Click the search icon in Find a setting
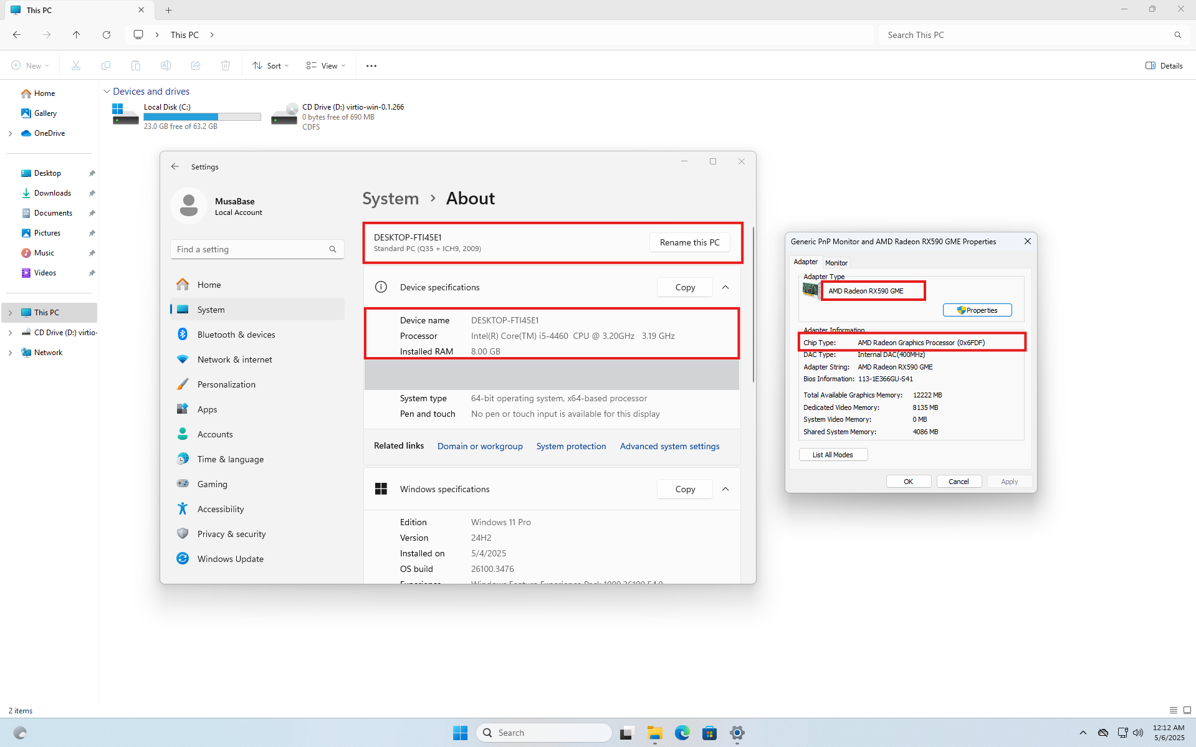The image size is (1196, 747). [x=333, y=249]
